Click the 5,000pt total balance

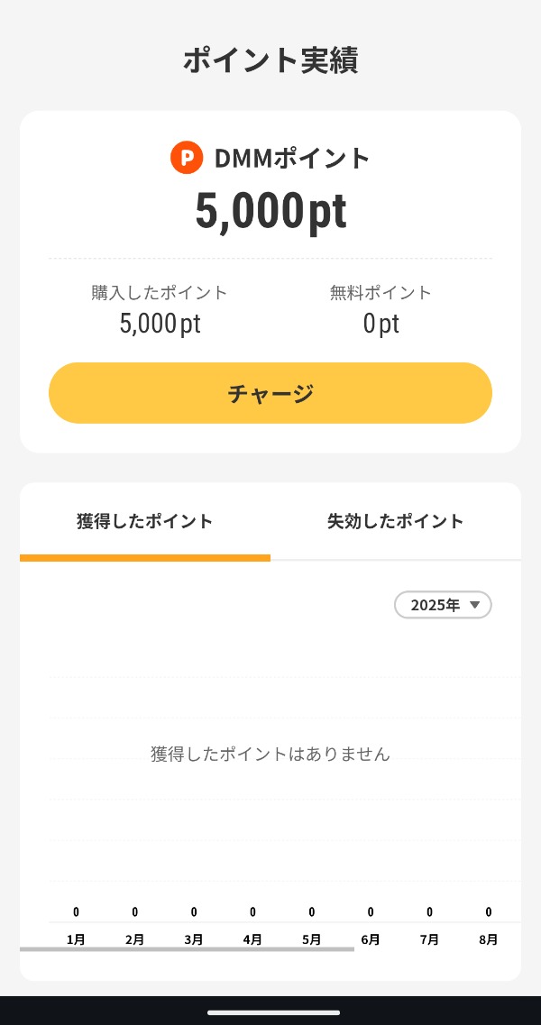tap(270, 212)
